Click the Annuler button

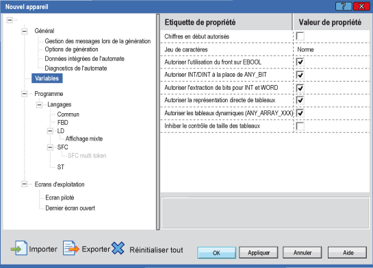click(x=303, y=253)
